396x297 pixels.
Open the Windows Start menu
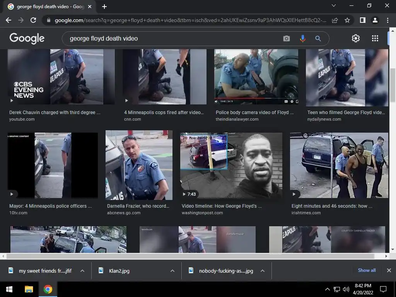pos(9,289)
